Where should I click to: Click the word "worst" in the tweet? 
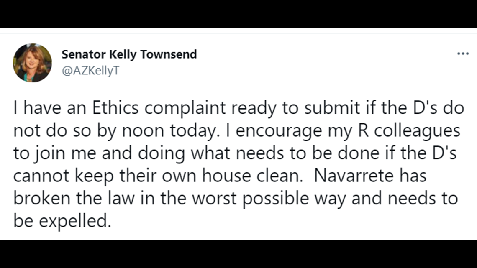[214, 199]
